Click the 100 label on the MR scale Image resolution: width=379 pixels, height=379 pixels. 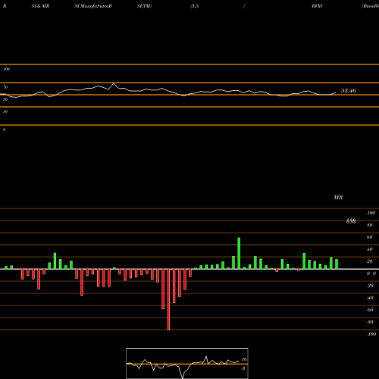click(371, 213)
